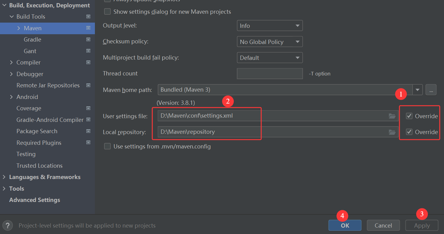Toggle Override for User settings file
Viewport: 444px width, 234px height.
tap(409, 116)
